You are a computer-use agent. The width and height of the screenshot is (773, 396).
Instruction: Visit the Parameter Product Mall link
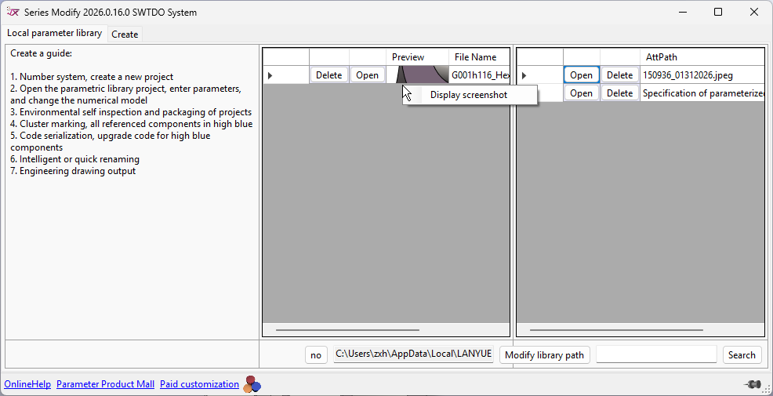click(105, 384)
